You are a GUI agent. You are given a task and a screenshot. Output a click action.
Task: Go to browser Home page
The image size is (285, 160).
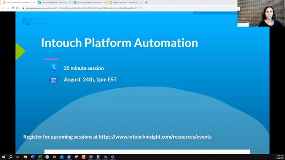[x=17, y=8]
